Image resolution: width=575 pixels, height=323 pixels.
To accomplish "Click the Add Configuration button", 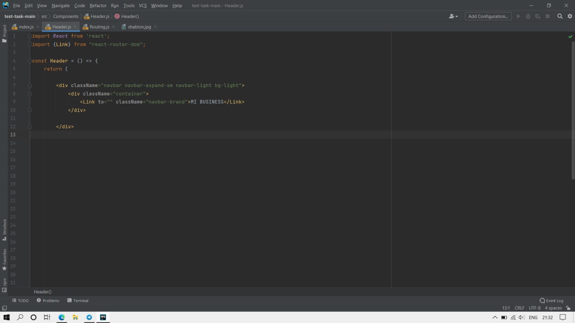I will [x=488, y=16].
